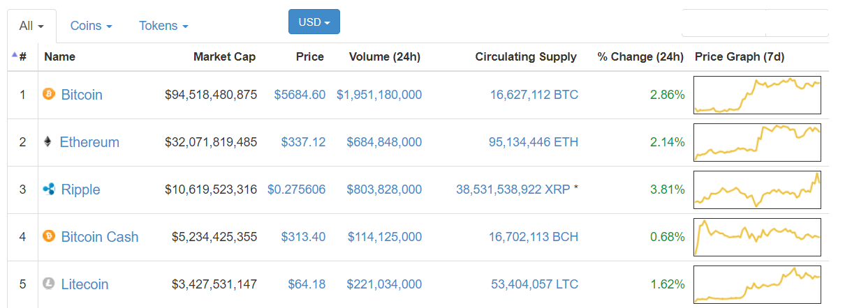Click the Bitcoin Cash logo icon
The height and width of the screenshot is (308, 845).
click(x=49, y=236)
